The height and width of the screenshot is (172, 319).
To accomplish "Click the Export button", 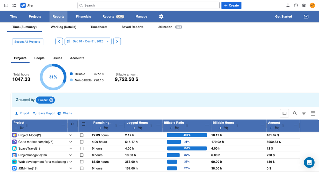I will pyautogui.click(x=22, y=113).
